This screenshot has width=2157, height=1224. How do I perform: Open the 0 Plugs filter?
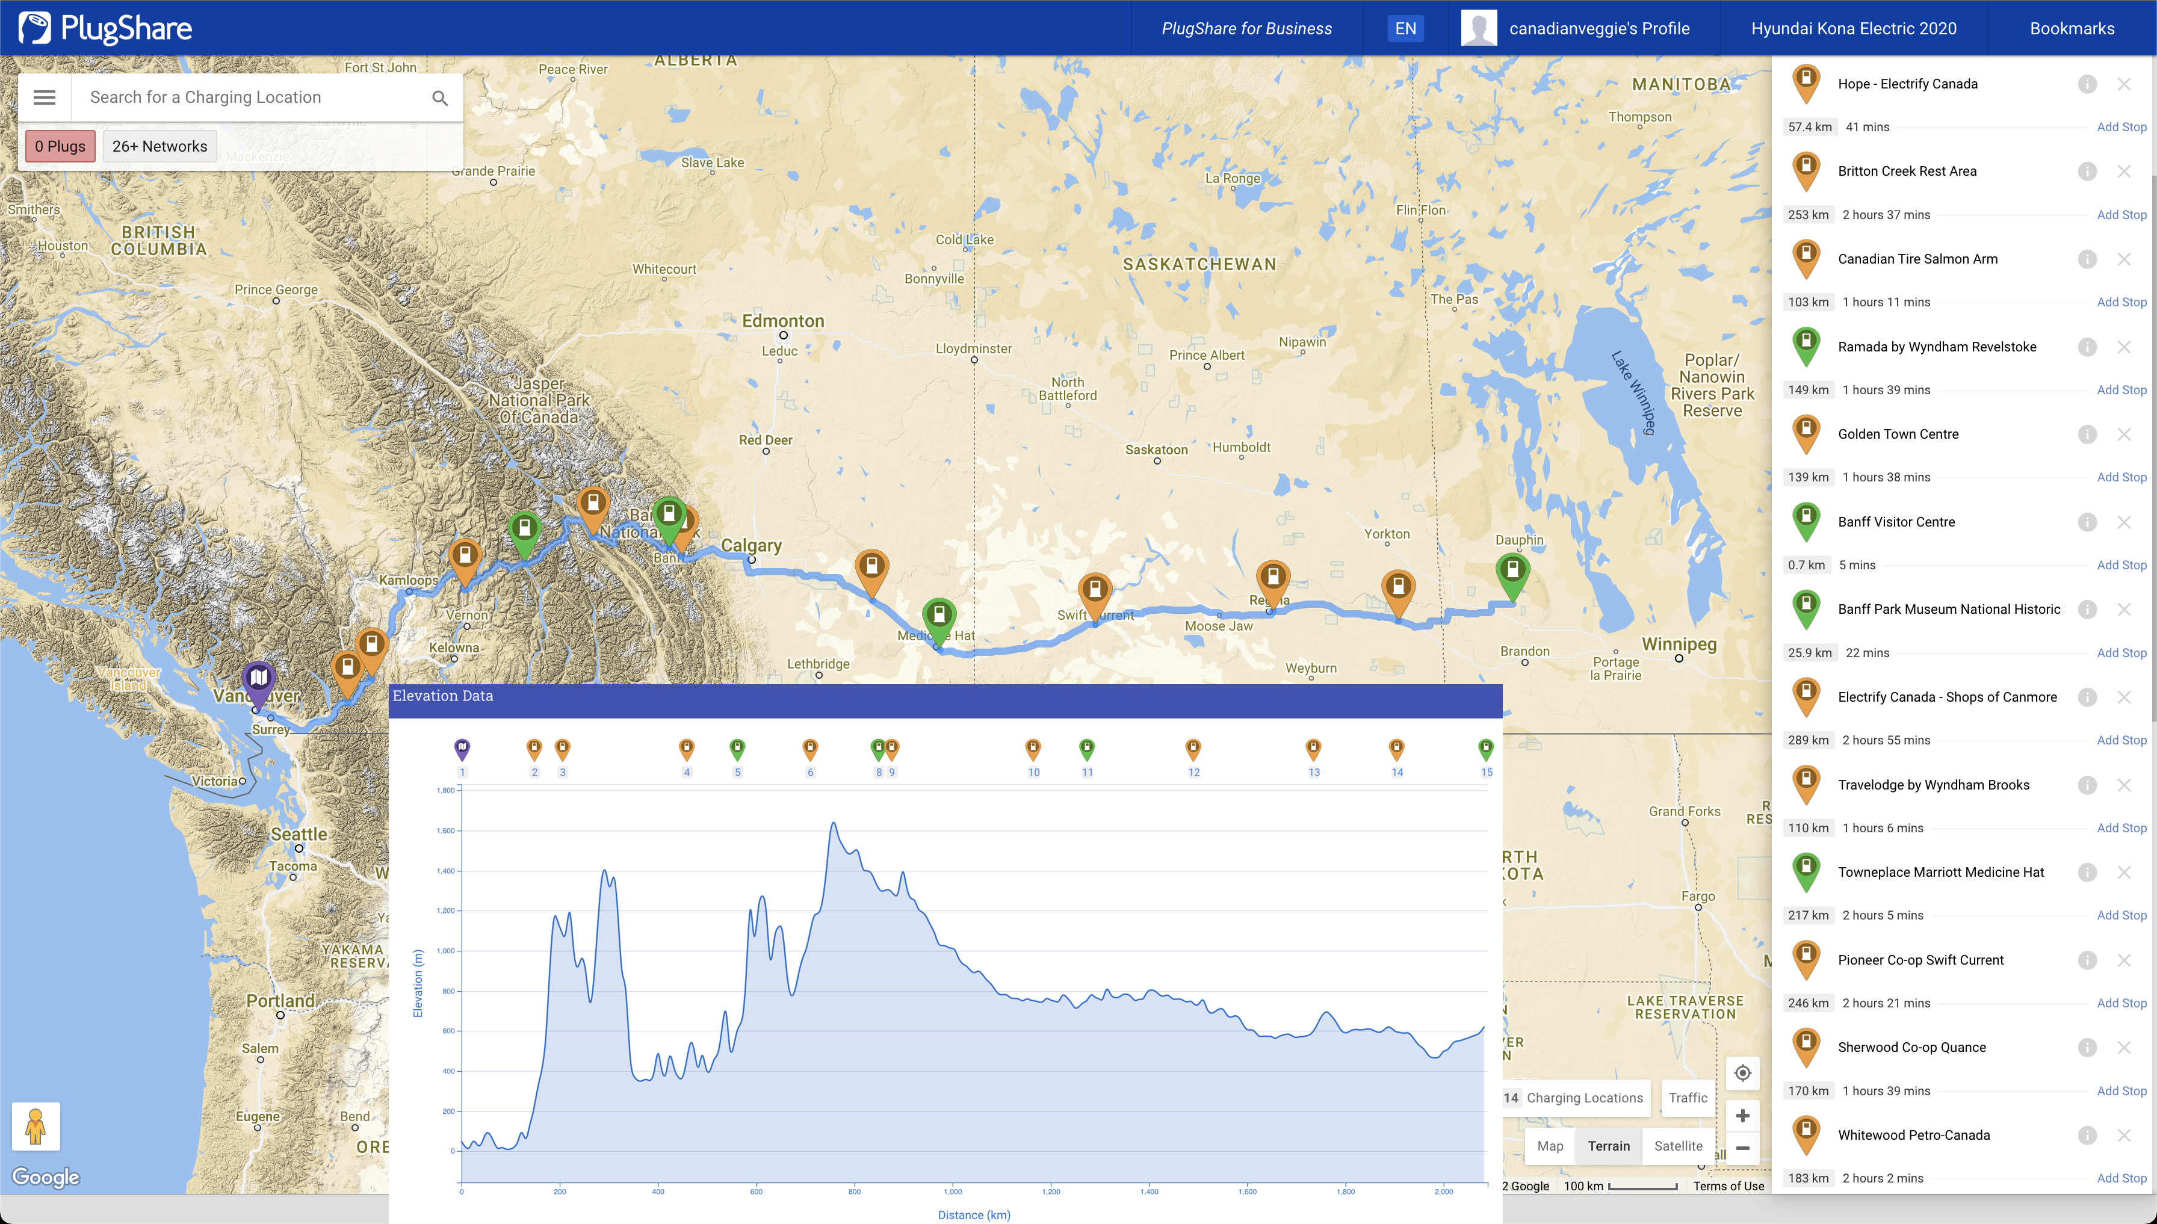[x=60, y=146]
